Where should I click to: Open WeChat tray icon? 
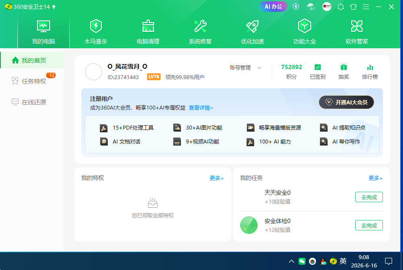click(302, 261)
